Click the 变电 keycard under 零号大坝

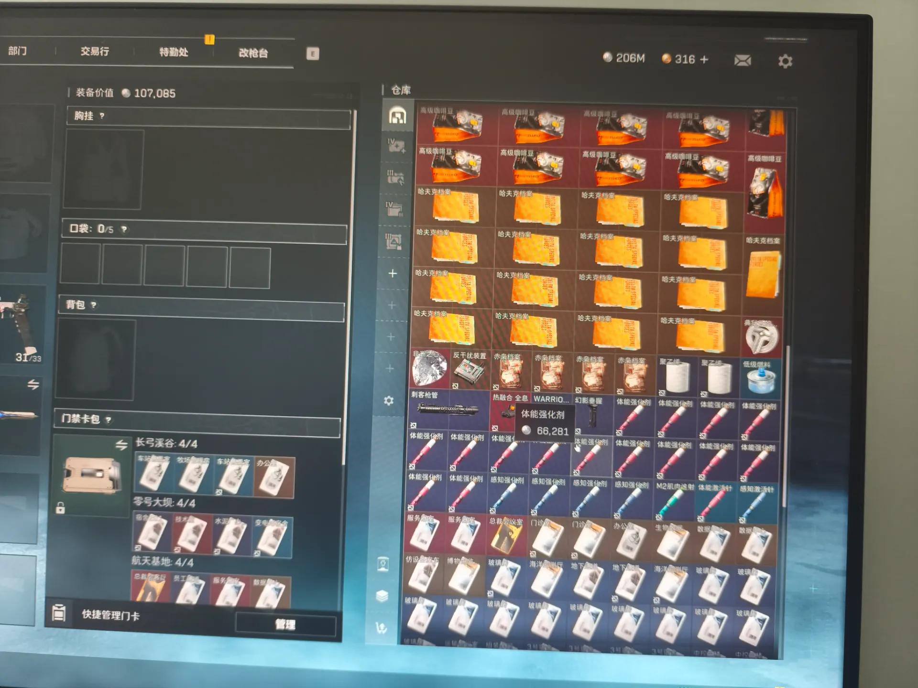tap(273, 538)
